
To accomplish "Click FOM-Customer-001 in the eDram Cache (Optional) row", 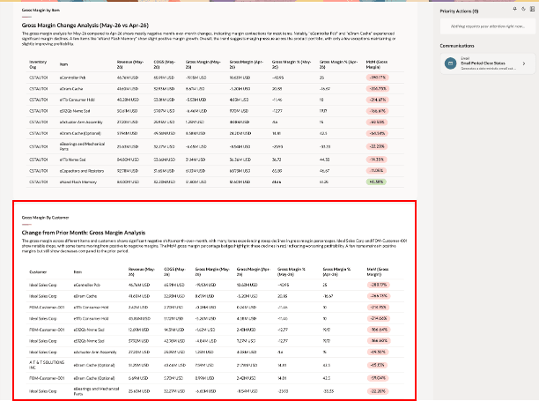I will [47, 378].
